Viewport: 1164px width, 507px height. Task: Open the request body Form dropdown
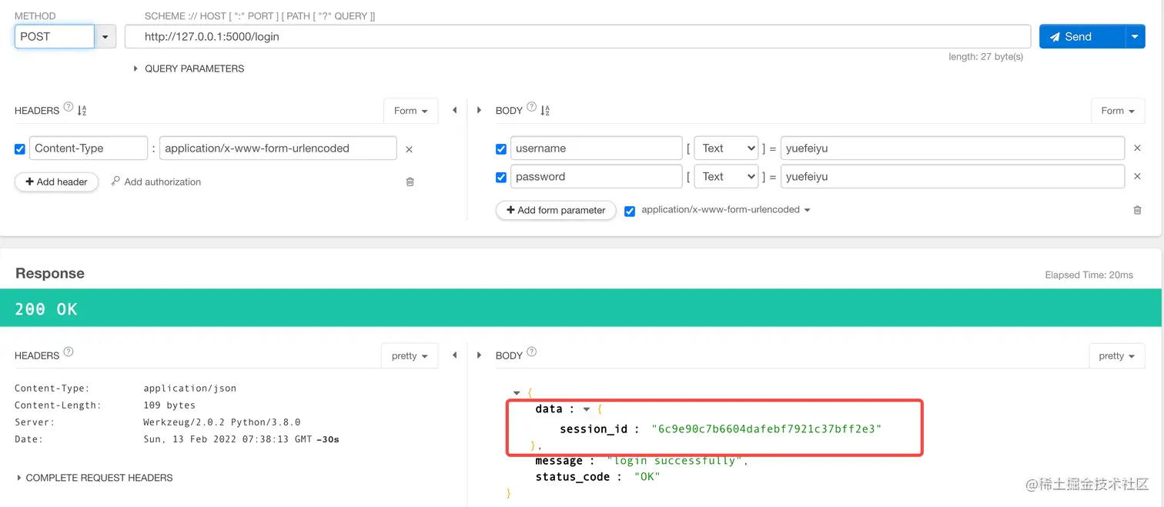point(1118,111)
